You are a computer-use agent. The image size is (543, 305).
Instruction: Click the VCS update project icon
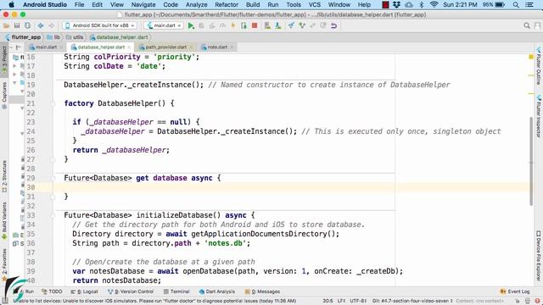pyautogui.click(x=291, y=25)
